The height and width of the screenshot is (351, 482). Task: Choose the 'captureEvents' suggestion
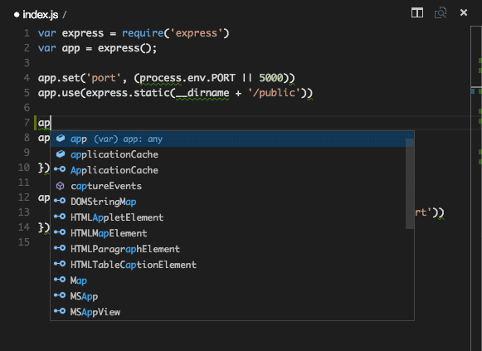(228, 186)
